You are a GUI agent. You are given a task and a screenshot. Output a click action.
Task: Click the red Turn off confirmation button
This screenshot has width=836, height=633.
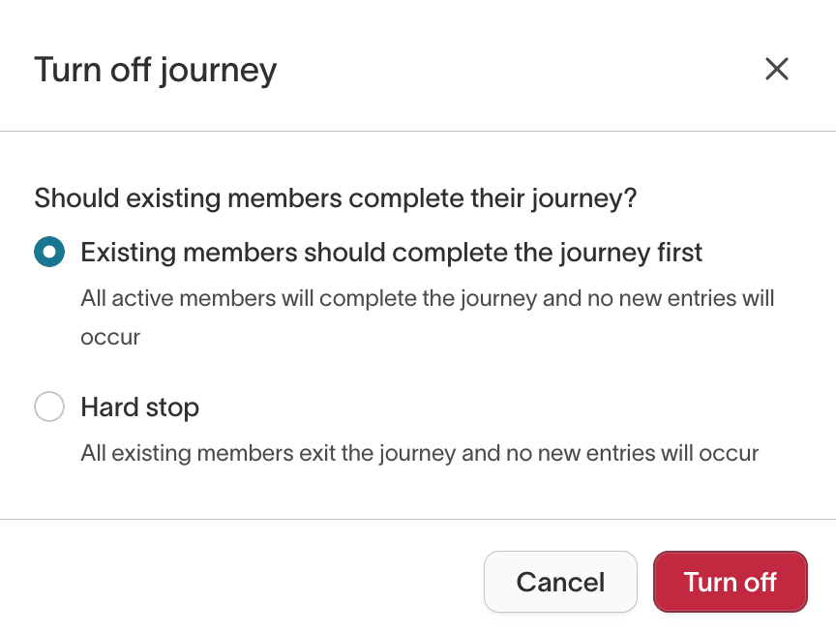pyautogui.click(x=731, y=582)
